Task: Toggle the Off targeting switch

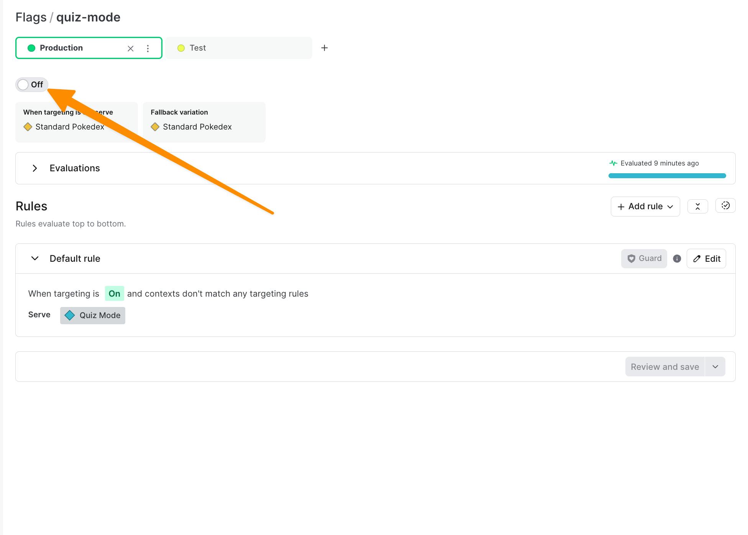Action: pos(25,85)
